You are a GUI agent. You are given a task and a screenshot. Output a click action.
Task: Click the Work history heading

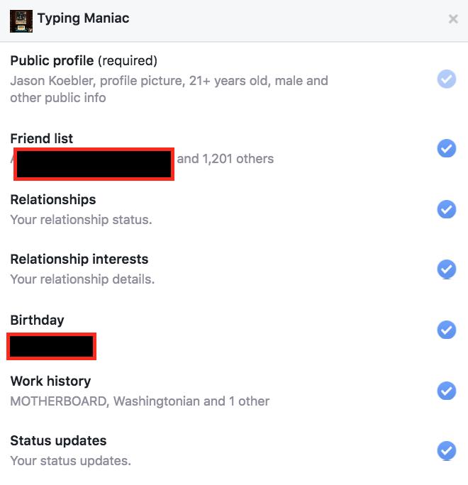click(50, 381)
